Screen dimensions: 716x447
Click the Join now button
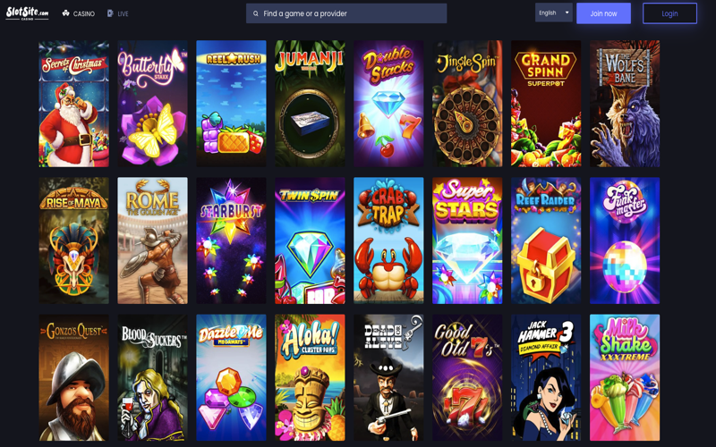(x=603, y=13)
